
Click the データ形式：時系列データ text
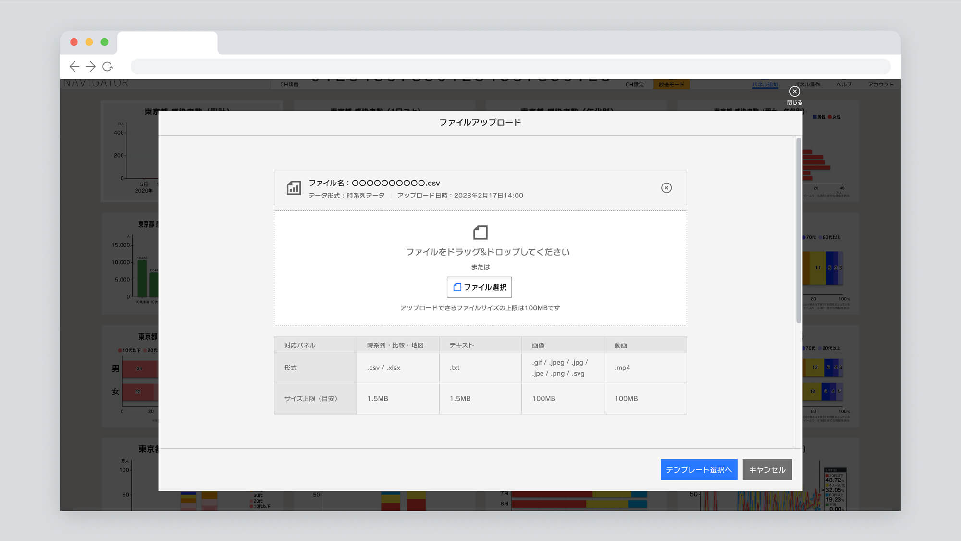[346, 196]
